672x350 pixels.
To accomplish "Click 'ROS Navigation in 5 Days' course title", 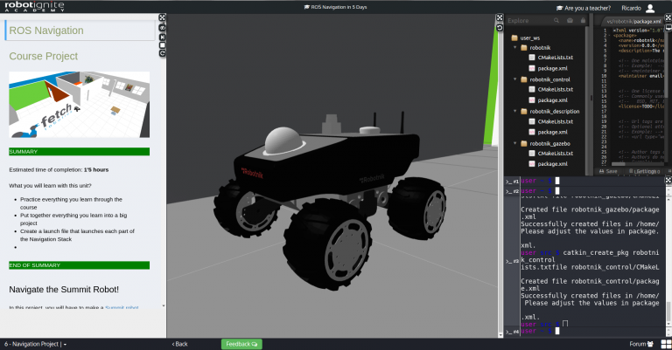I will (336, 7).
